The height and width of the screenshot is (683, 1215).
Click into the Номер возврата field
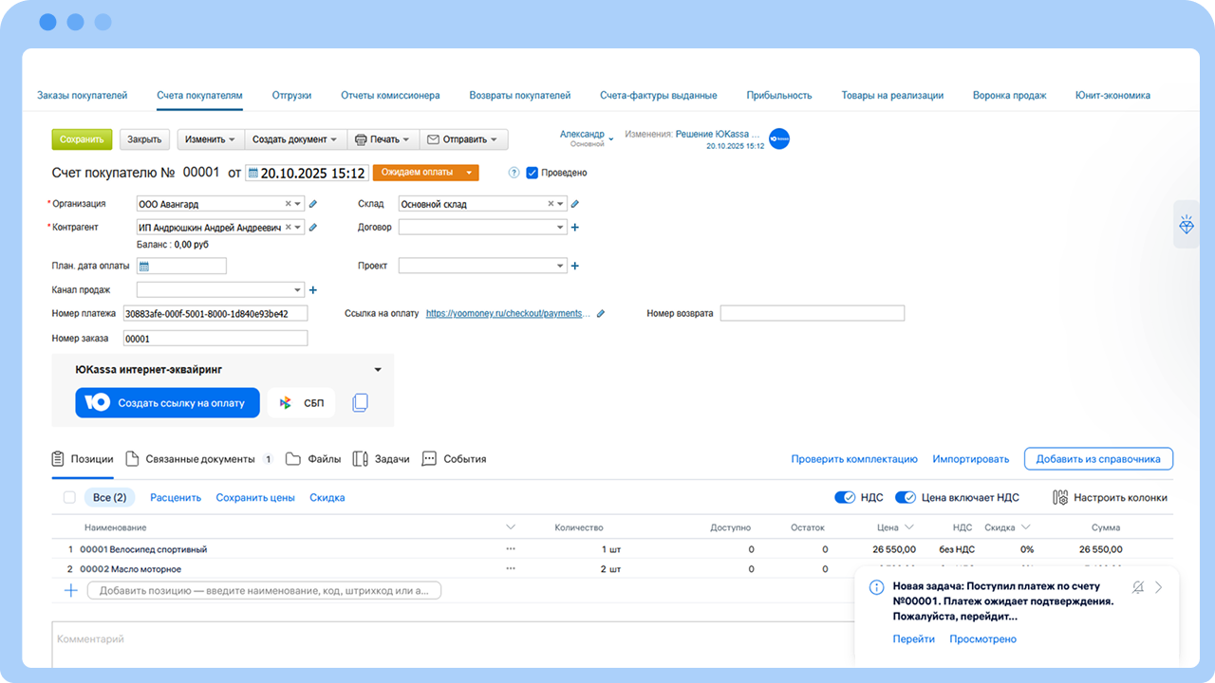tap(813, 313)
